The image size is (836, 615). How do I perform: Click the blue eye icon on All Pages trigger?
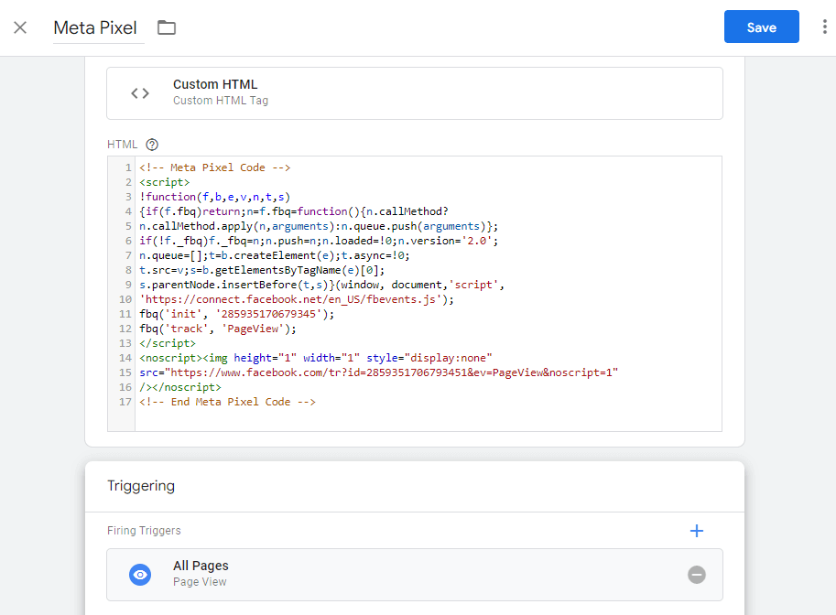click(140, 574)
